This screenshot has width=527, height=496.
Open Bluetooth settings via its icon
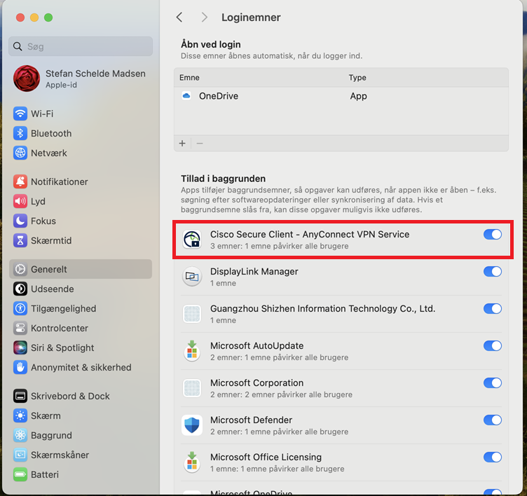click(20, 133)
